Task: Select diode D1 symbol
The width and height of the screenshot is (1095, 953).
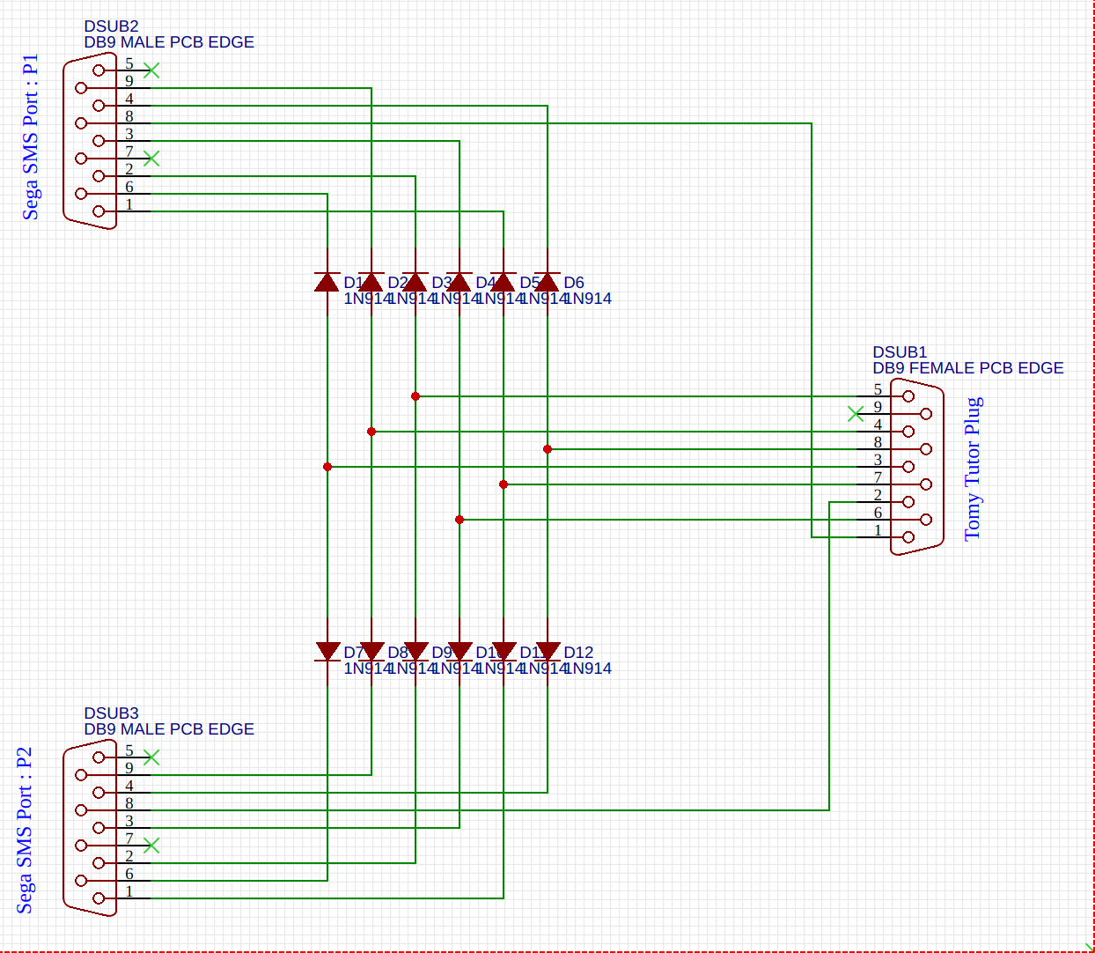Action: coord(327,282)
